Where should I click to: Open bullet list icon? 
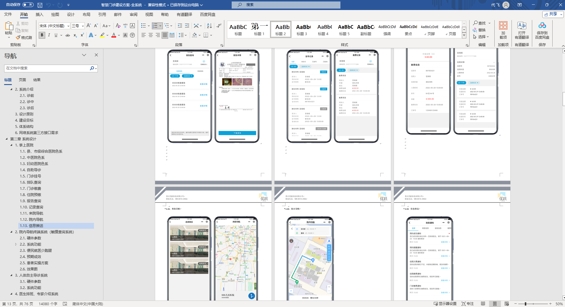(143, 26)
